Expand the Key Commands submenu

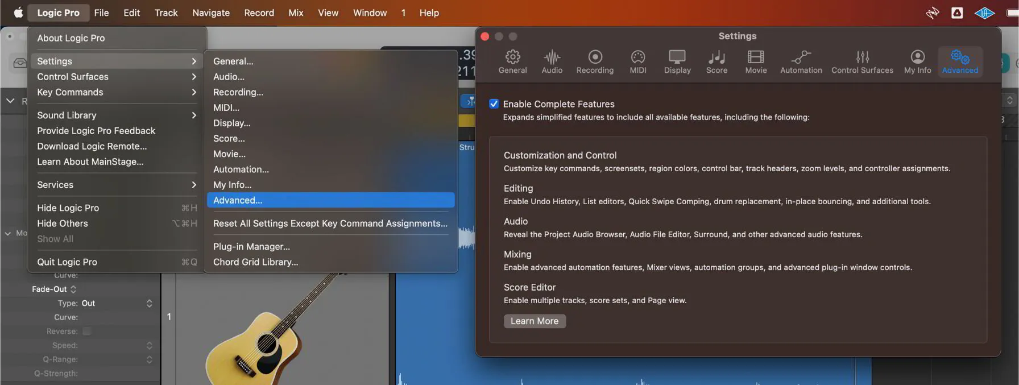(116, 92)
